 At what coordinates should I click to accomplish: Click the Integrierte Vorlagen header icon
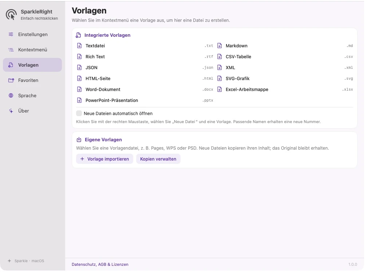[78, 35]
